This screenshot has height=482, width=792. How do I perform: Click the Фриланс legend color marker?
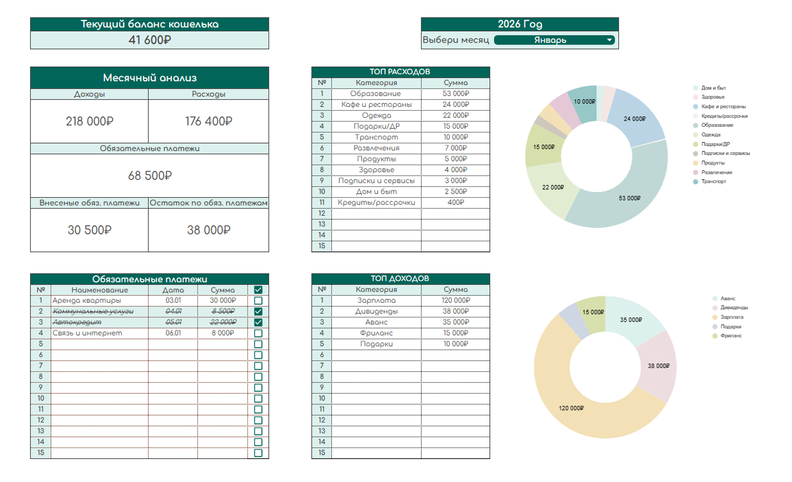click(x=714, y=336)
